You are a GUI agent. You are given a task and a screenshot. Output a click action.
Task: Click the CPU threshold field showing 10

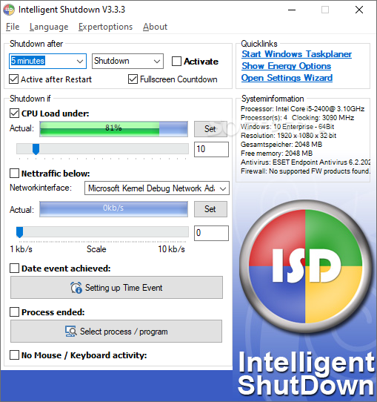211,149
